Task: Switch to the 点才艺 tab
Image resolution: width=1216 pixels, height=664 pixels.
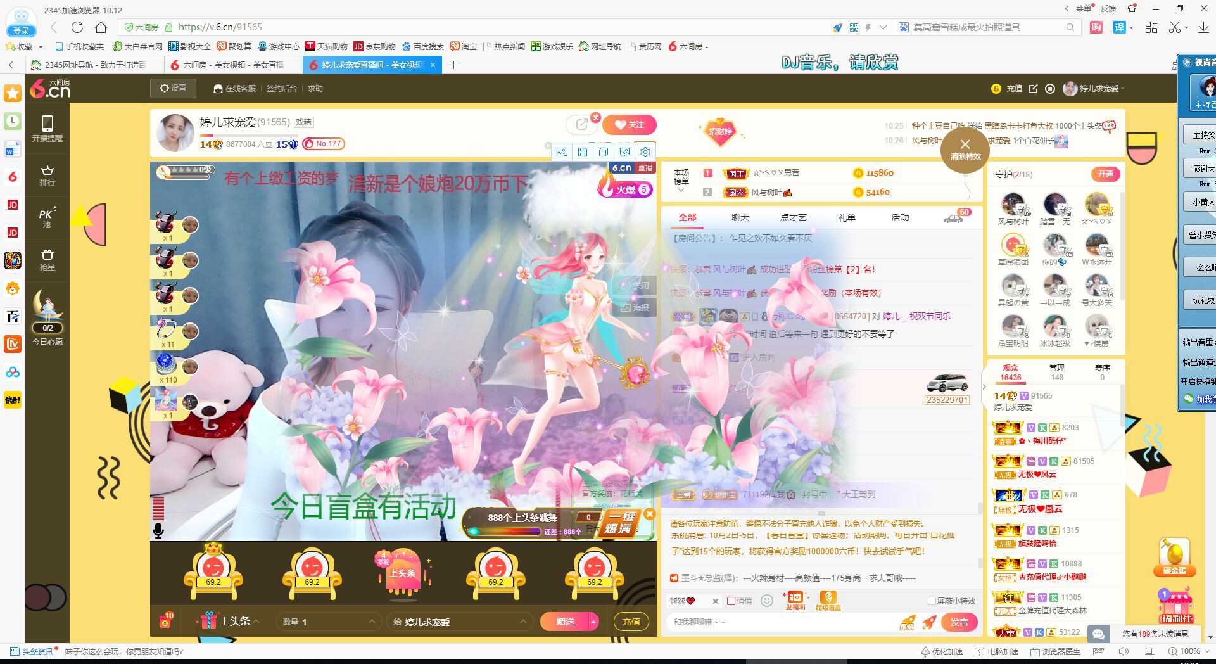Action: tap(794, 217)
